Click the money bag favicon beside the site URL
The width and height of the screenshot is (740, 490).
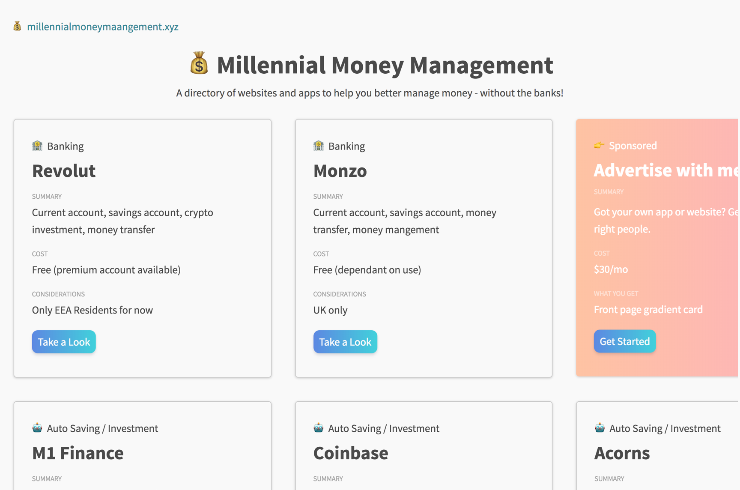tap(17, 27)
